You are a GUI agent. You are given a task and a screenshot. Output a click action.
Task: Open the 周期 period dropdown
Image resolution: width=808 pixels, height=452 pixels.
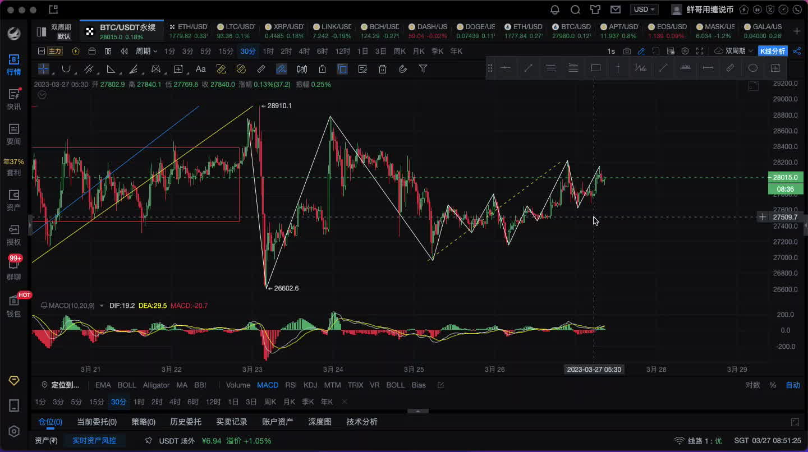pos(146,51)
